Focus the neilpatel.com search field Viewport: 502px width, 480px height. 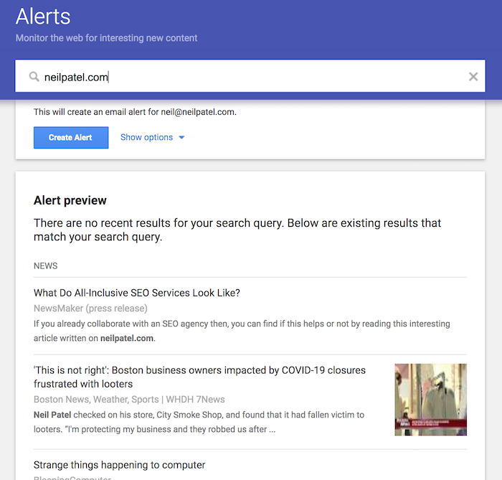tap(250, 76)
